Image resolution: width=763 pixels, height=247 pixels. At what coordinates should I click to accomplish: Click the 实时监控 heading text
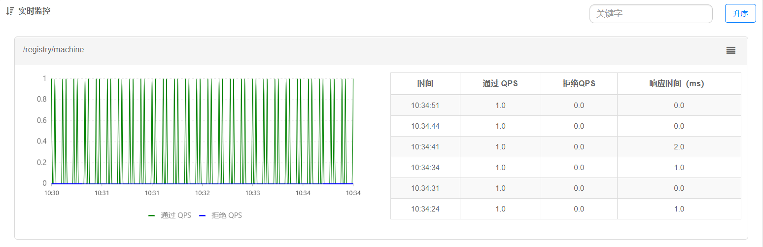pyautogui.click(x=34, y=11)
